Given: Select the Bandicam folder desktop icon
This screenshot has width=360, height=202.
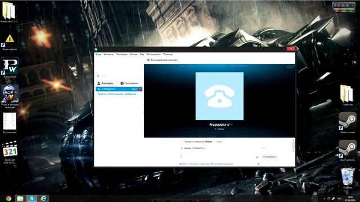Looking at the screenshot, I should [x=10, y=12].
